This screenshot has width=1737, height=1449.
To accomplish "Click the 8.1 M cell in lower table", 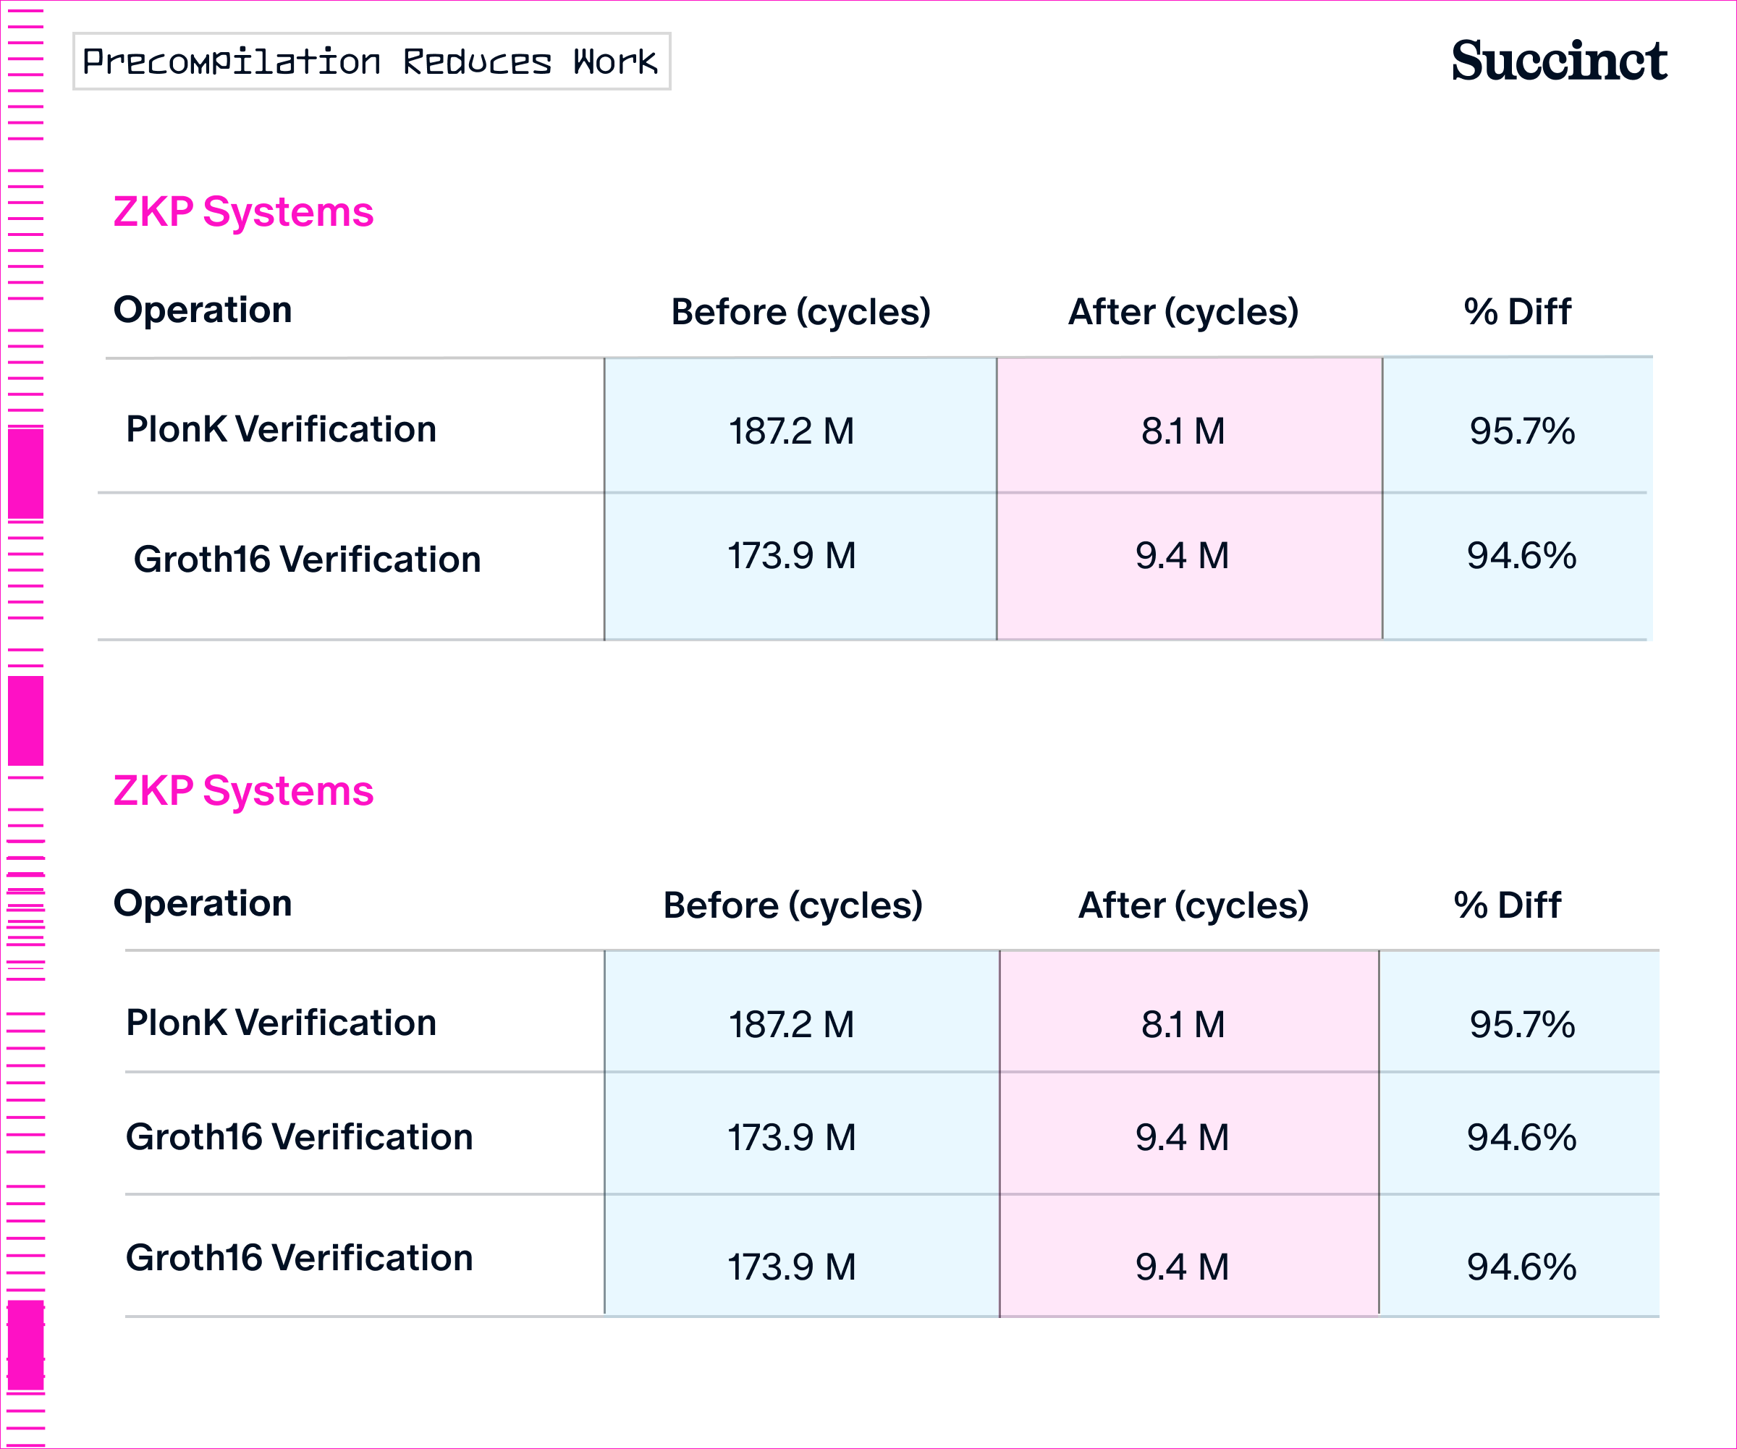I will click(x=1183, y=1025).
